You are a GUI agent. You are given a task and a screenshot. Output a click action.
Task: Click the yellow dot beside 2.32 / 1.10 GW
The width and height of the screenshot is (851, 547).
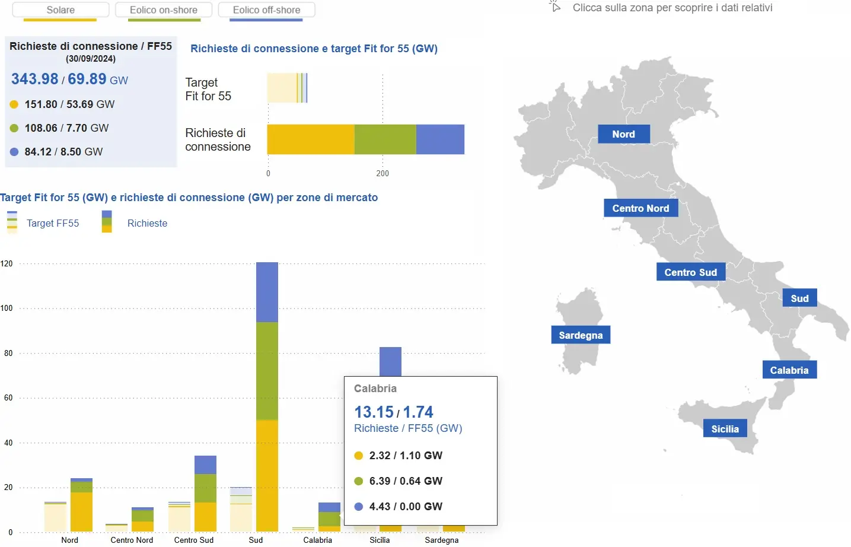358,456
